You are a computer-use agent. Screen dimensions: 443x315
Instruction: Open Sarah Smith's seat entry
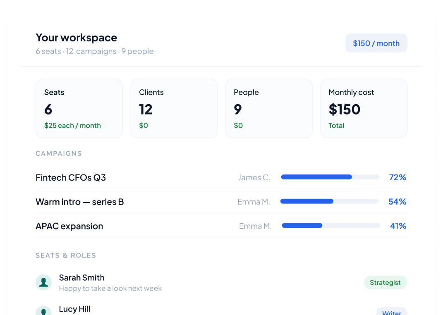[222, 282]
